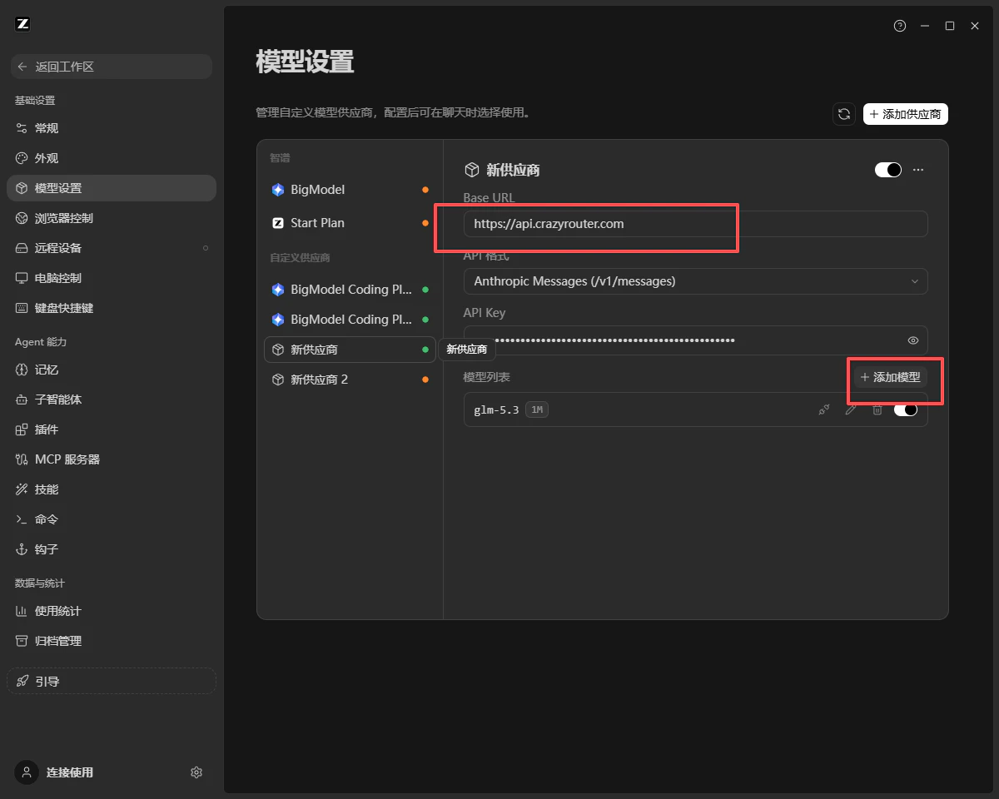Open 钩子 via the anchor icon
This screenshot has height=799, width=999.
tap(22, 549)
